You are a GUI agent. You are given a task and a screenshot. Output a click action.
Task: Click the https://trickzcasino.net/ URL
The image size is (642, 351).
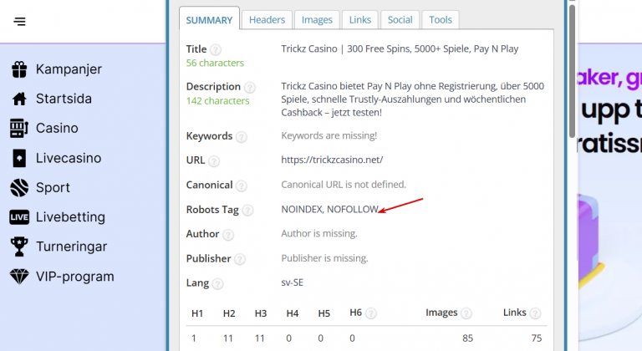332,160
